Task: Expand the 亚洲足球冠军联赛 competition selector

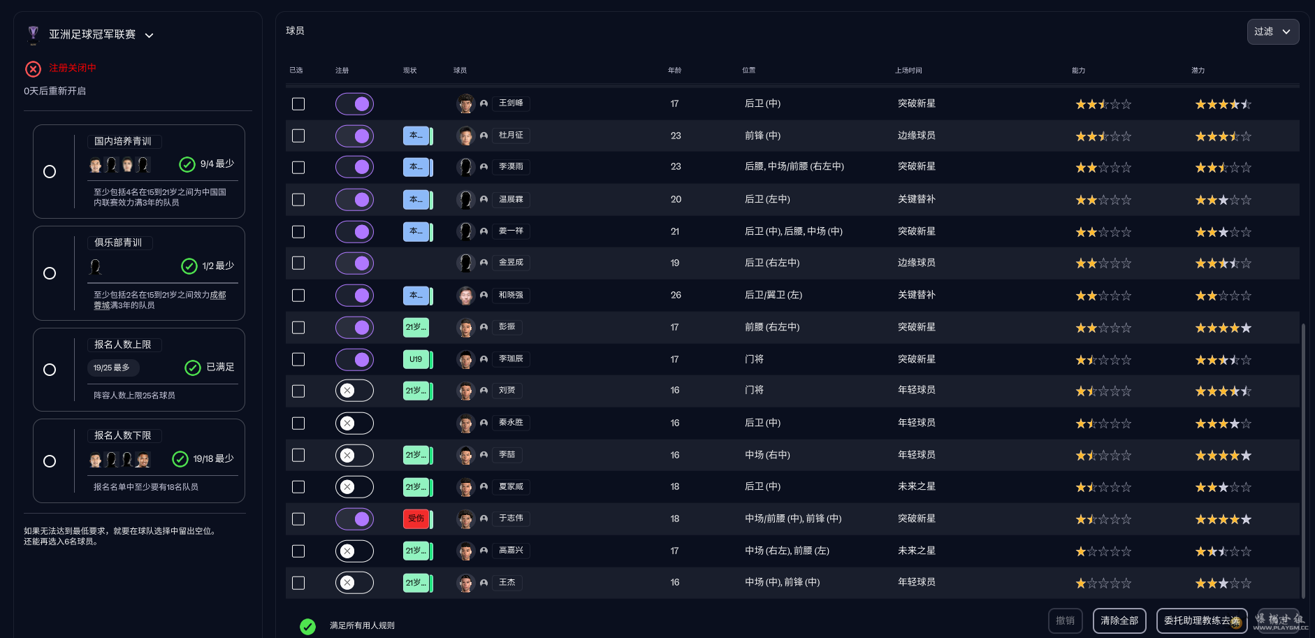Action: (149, 35)
